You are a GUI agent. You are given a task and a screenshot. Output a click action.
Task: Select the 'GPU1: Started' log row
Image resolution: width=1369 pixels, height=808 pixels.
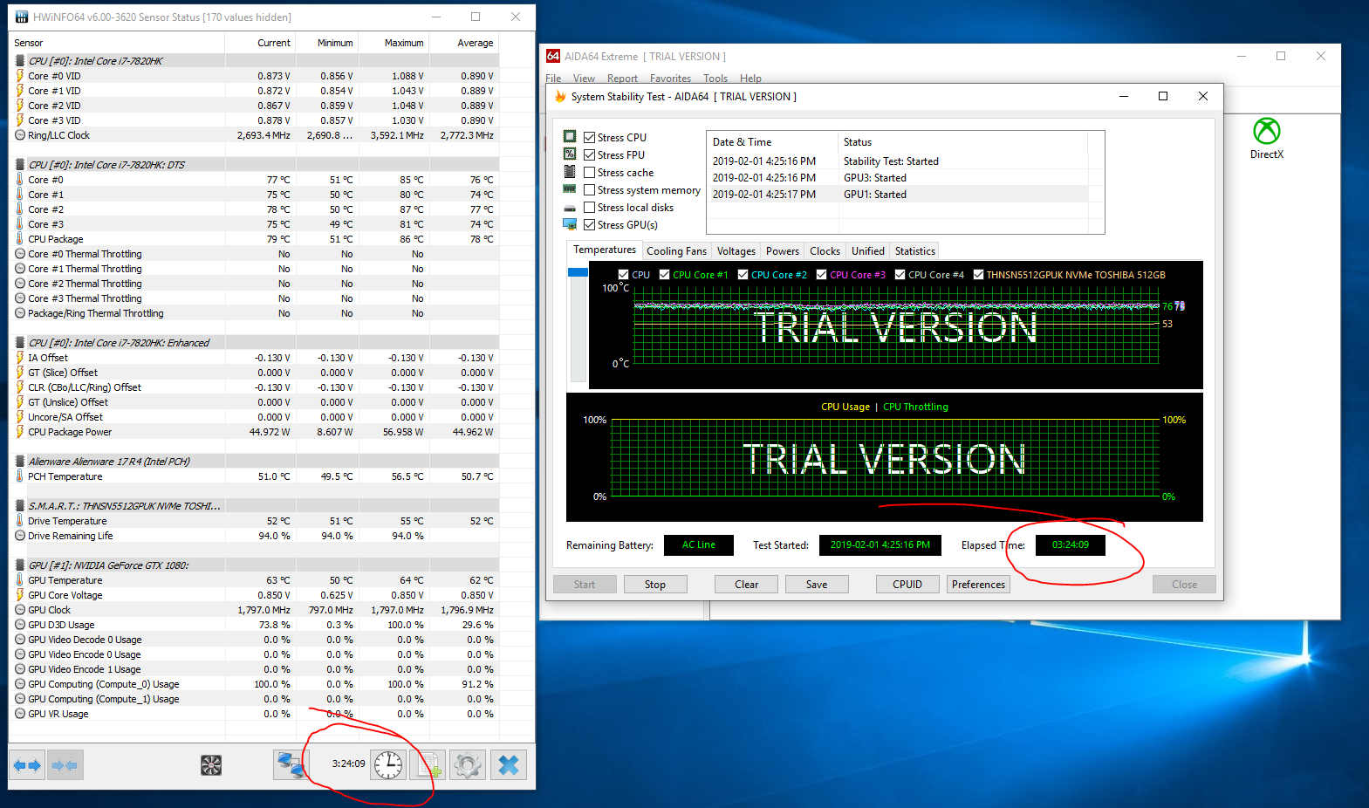click(899, 195)
